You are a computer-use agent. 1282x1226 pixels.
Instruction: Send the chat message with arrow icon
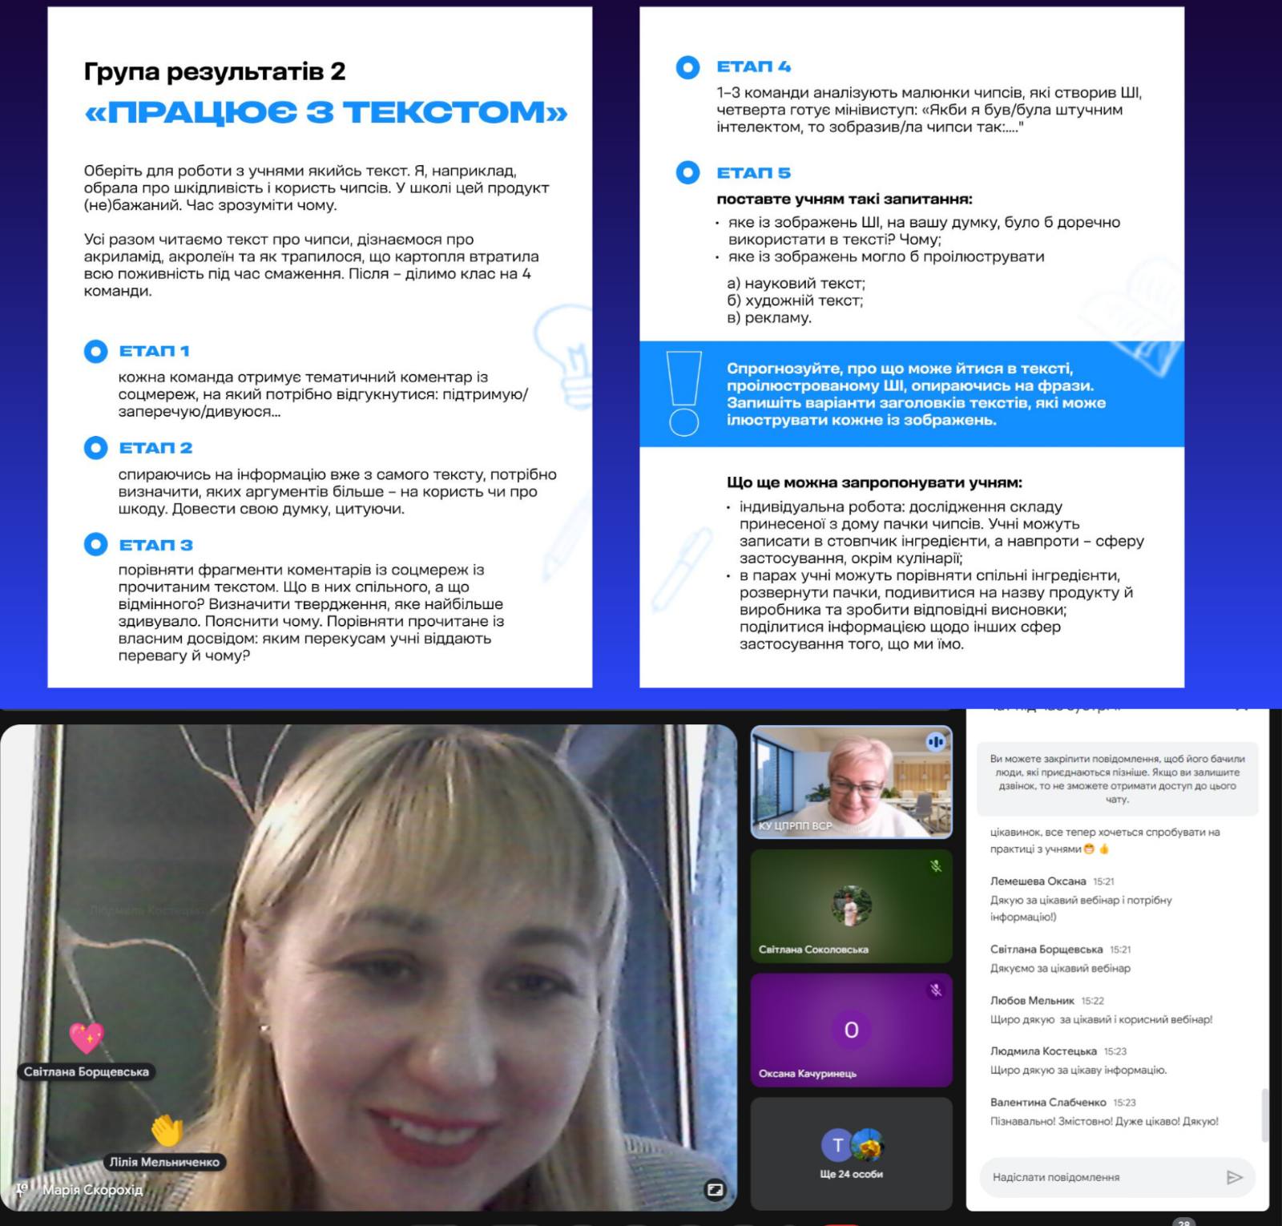click(x=1234, y=1177)
